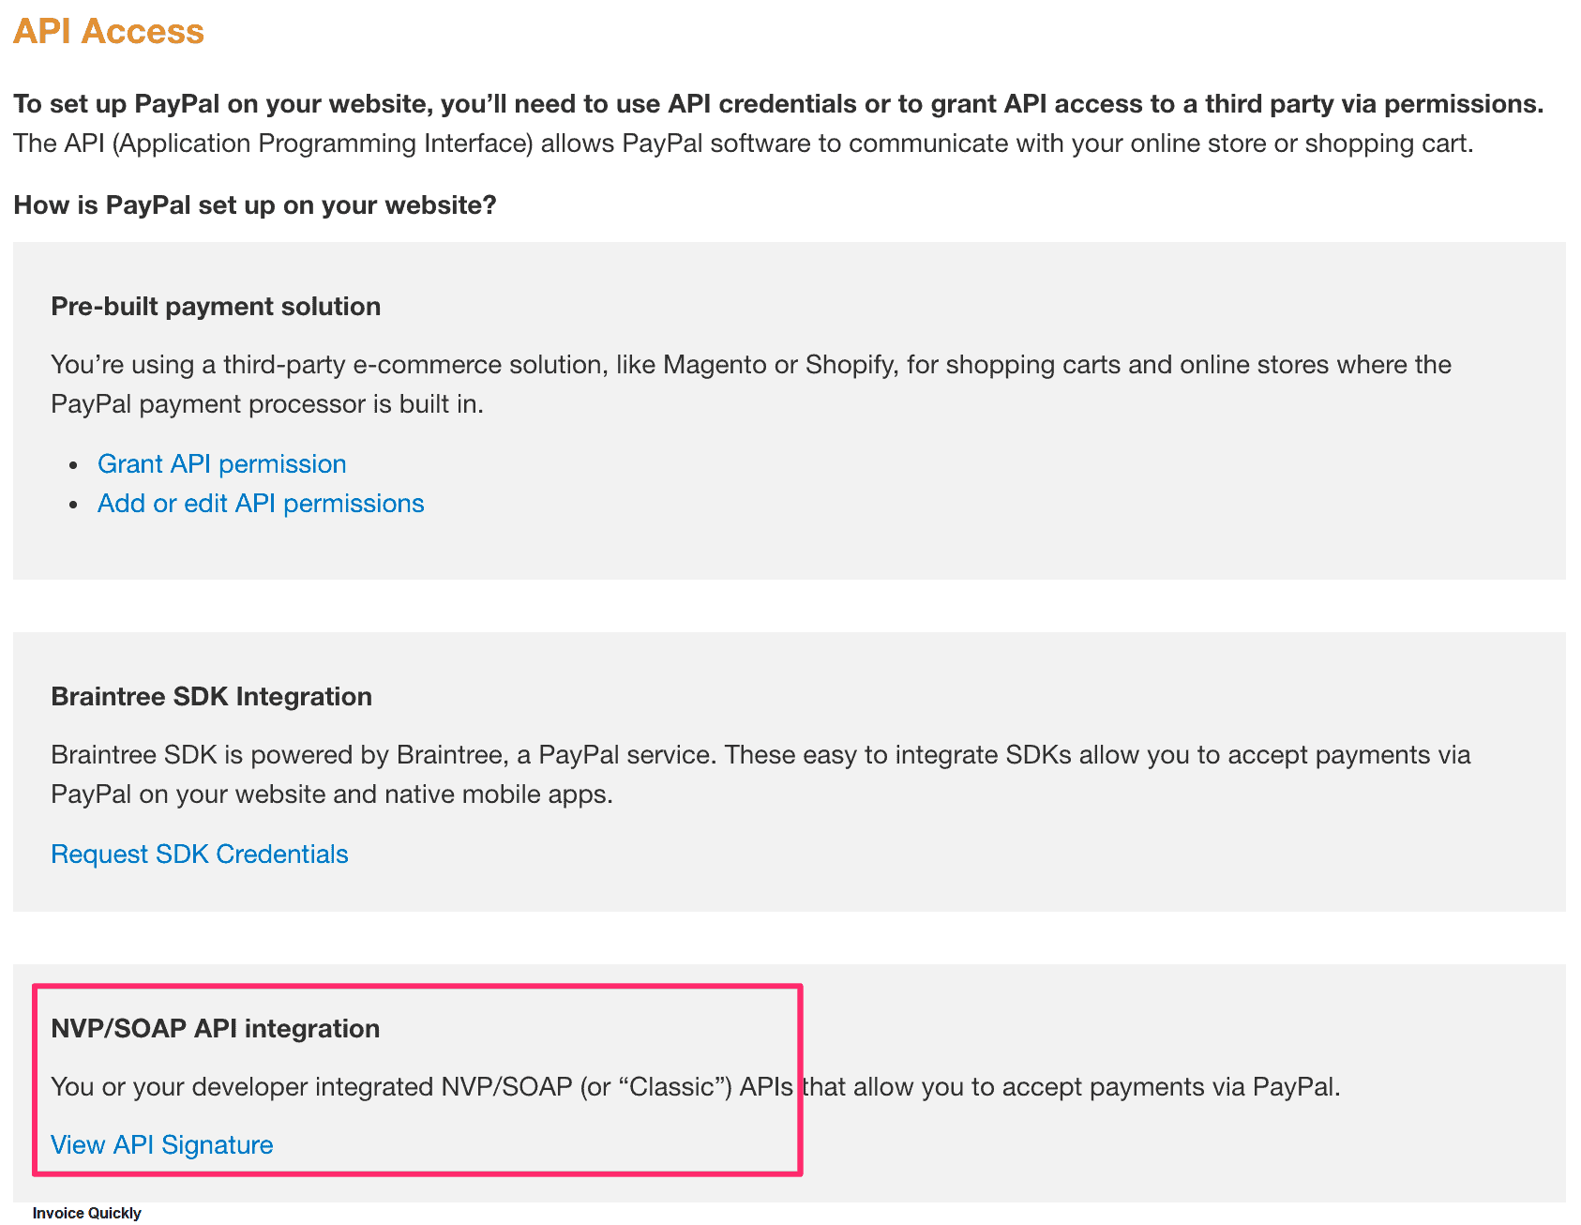Screen dimensions: 1581x1225
Task: Click Add or edit API permissions
Action: click(x=261, y=504)
